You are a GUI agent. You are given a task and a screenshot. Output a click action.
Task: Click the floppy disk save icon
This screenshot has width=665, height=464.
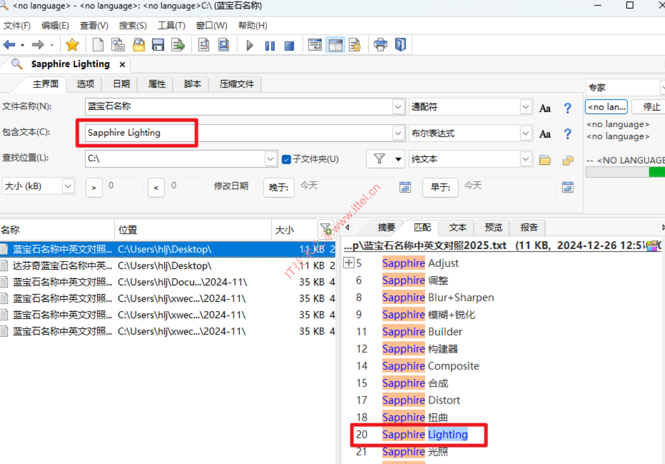[x=158, y=45]
